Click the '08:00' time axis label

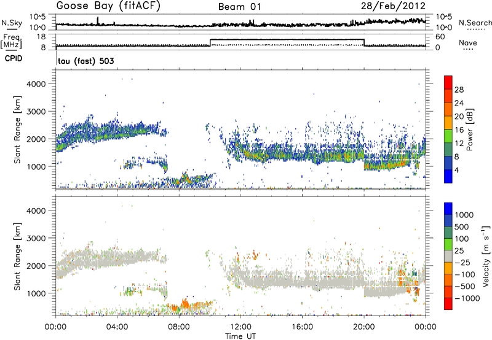(179, 327)
